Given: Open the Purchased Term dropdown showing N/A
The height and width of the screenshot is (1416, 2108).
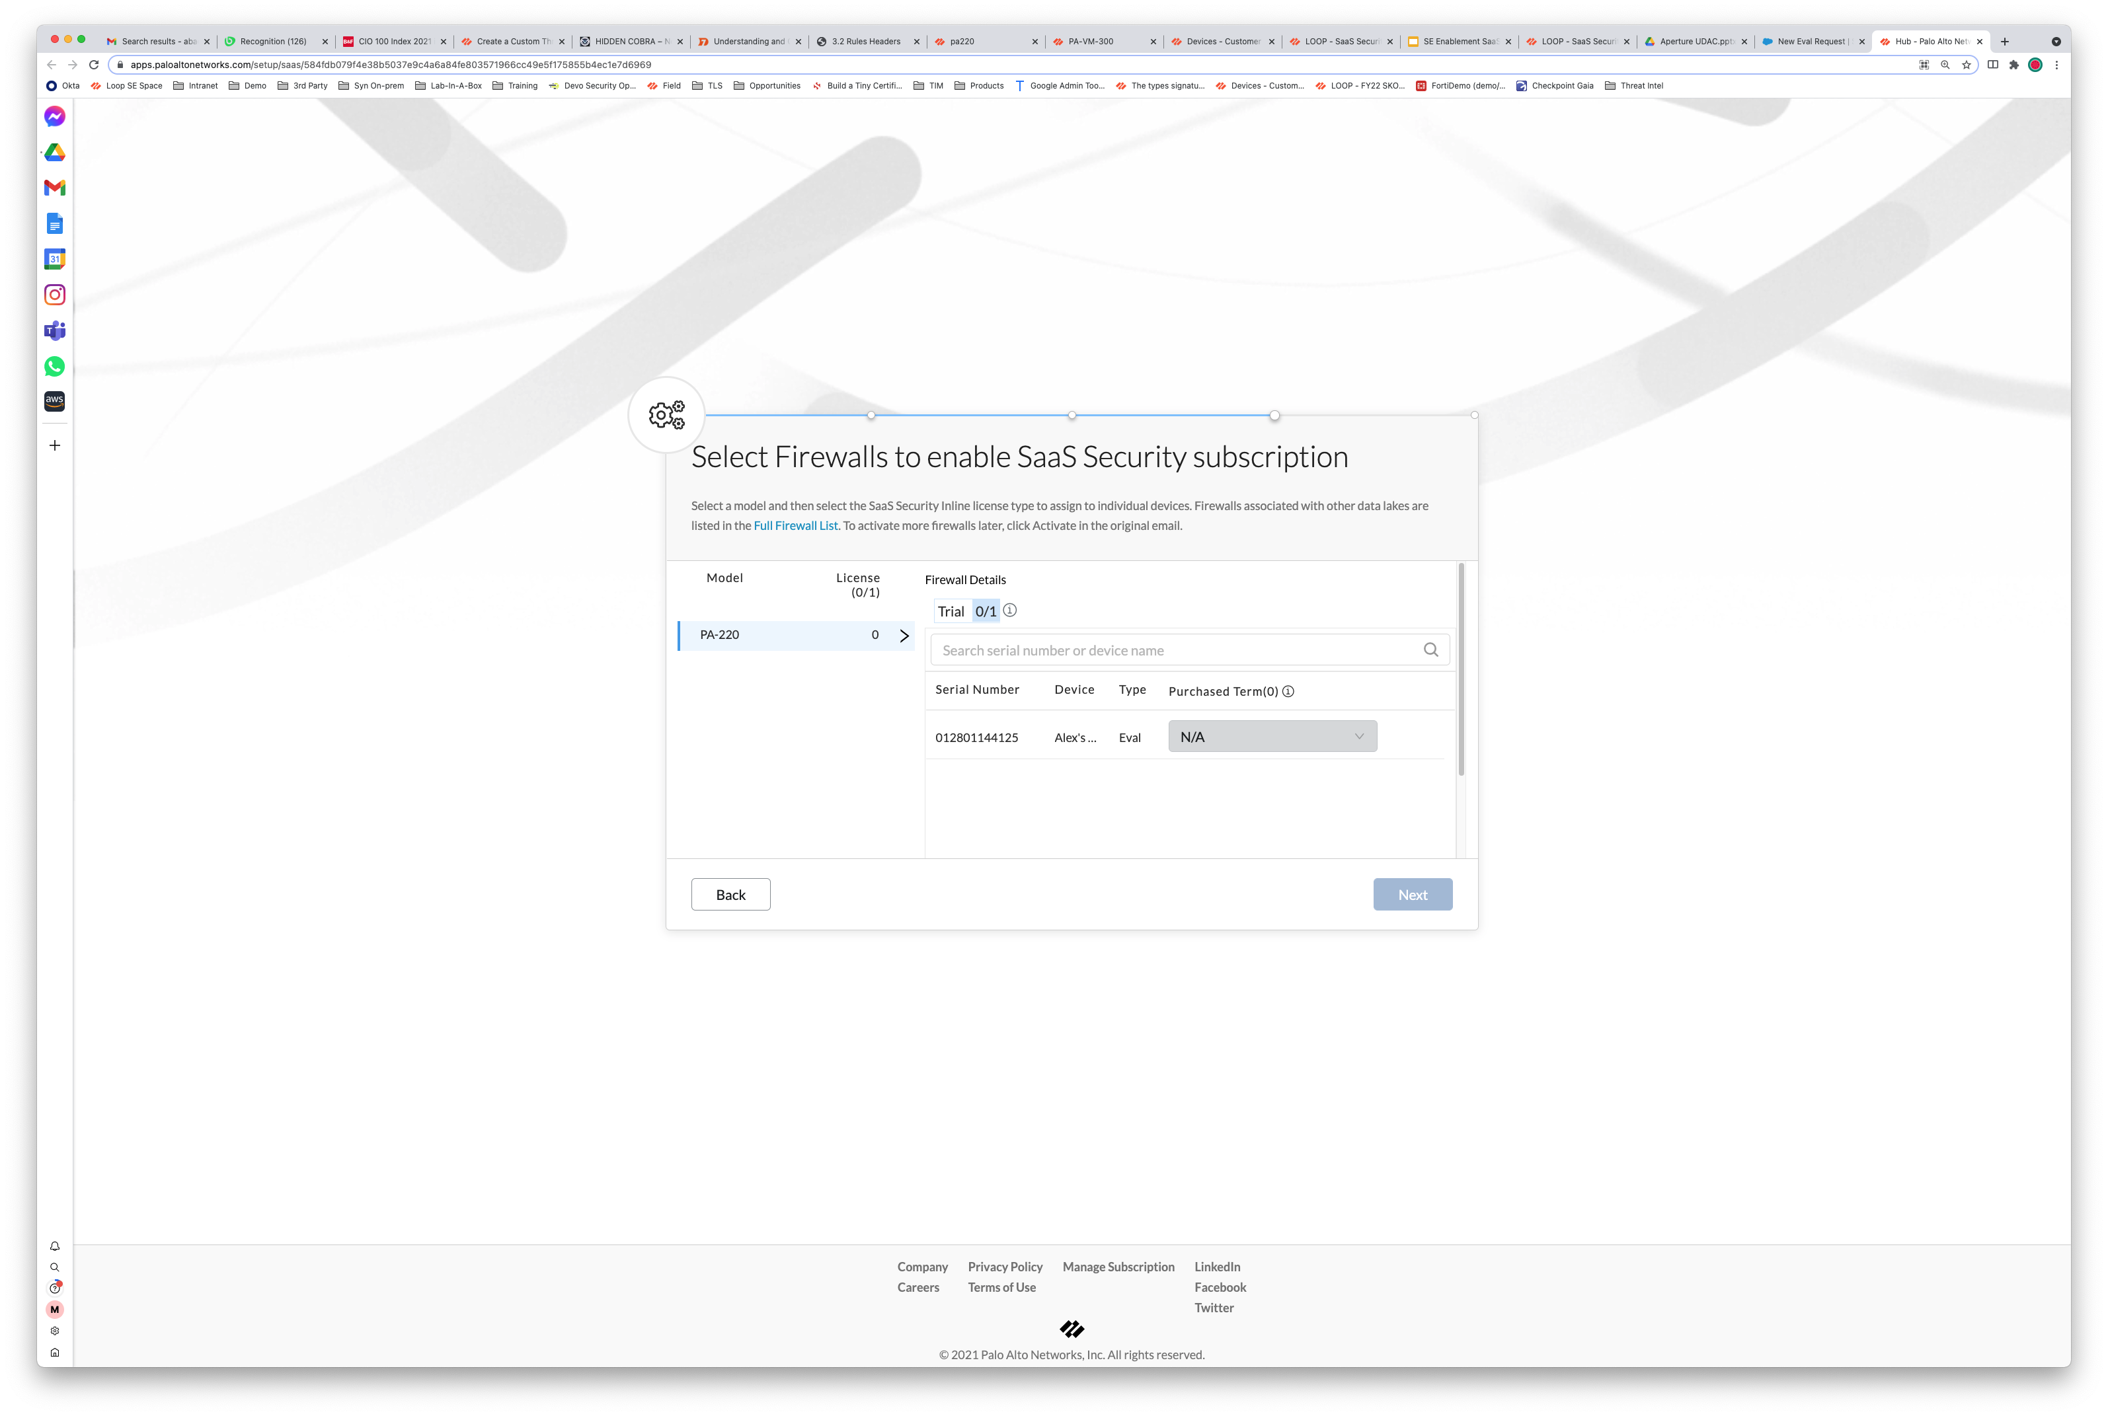Looking at the screenshot, I should point(1272,736).
